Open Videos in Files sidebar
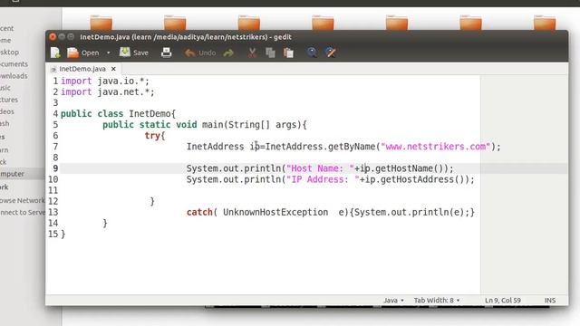580x326 pixels. pyautogui.click(x=7, y=111)
